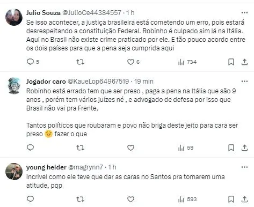Screen dimensions: 254x207
Task: Open more options on Julio Souza's tweet
Action: click(x=244, y=13)
